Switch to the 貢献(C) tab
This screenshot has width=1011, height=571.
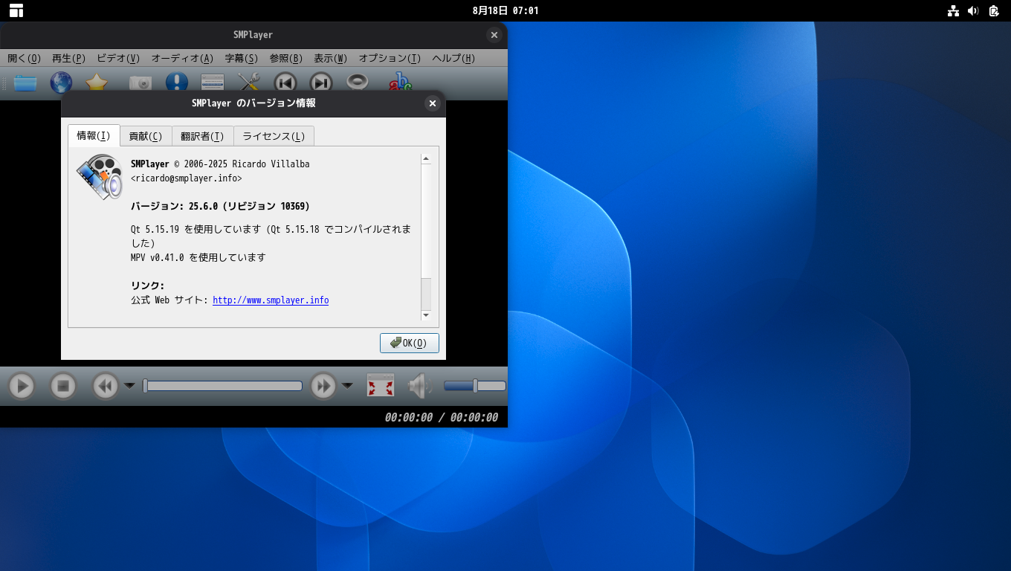[x=146, y=136]
